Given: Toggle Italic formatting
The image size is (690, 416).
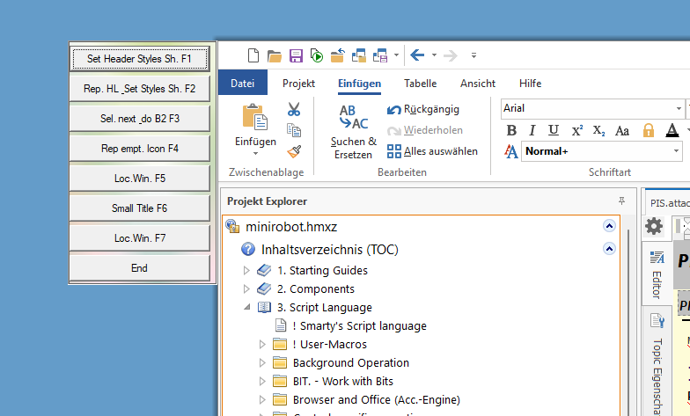Looking at the screenshot, I should 532,130.
